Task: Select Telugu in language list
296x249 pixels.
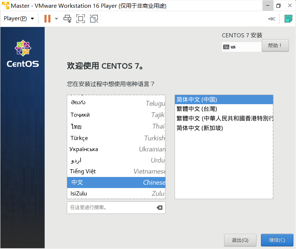Action: point(116,103)
